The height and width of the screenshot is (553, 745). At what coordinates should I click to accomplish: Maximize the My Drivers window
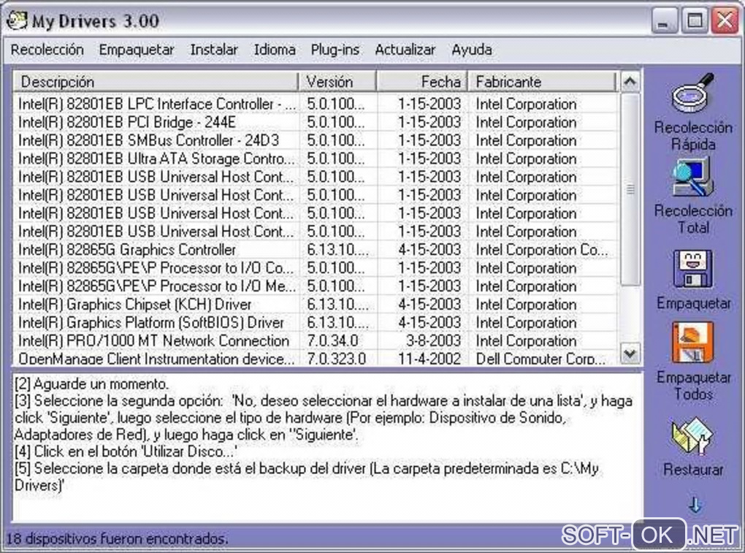pyautogui.click(x=695, y=21)
